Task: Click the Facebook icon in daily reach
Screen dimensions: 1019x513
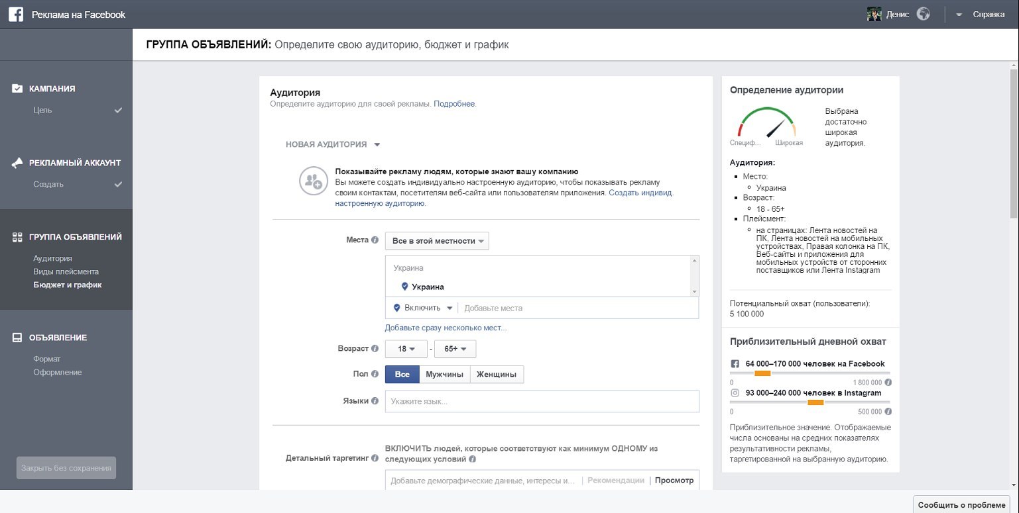Action: pos(735,364)
